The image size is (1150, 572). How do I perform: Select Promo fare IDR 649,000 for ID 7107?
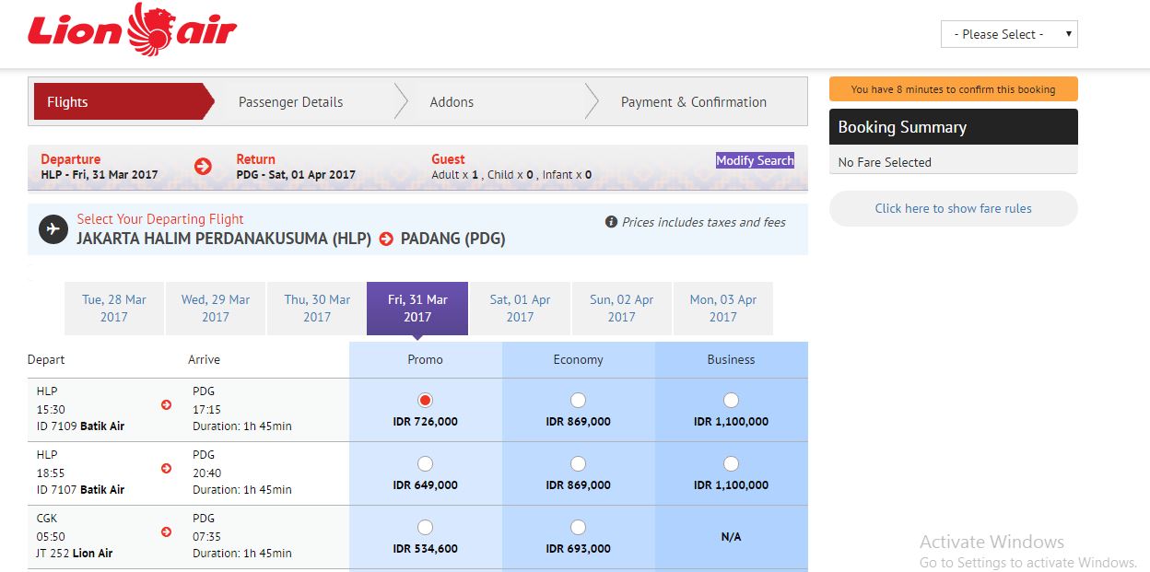point(425,464)
